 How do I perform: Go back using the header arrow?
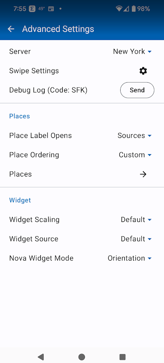click(x=11, y=29)
